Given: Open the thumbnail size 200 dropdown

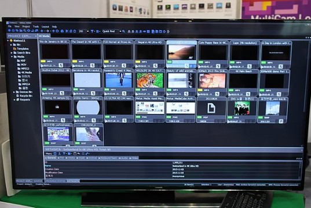Looking at the screenshot, I should click(x=87, y=31).
